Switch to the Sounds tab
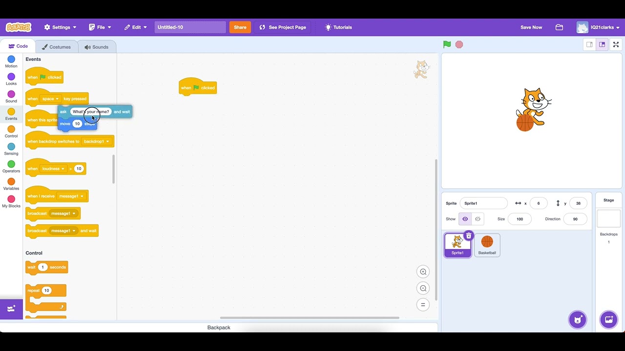 [96, 47]
